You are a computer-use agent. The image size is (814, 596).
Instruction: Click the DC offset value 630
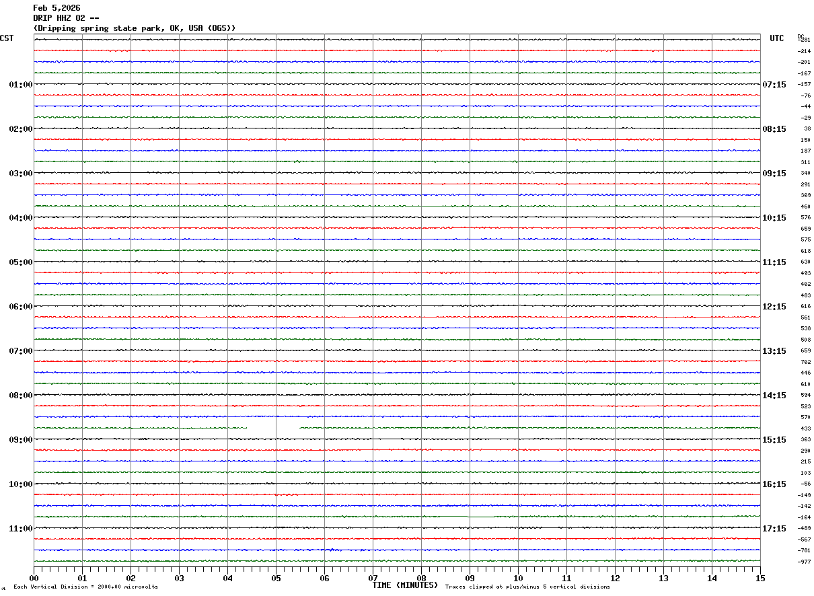pos(805,262)
